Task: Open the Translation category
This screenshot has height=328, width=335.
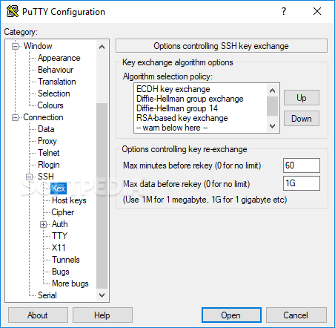Action: tap(57, 82)
